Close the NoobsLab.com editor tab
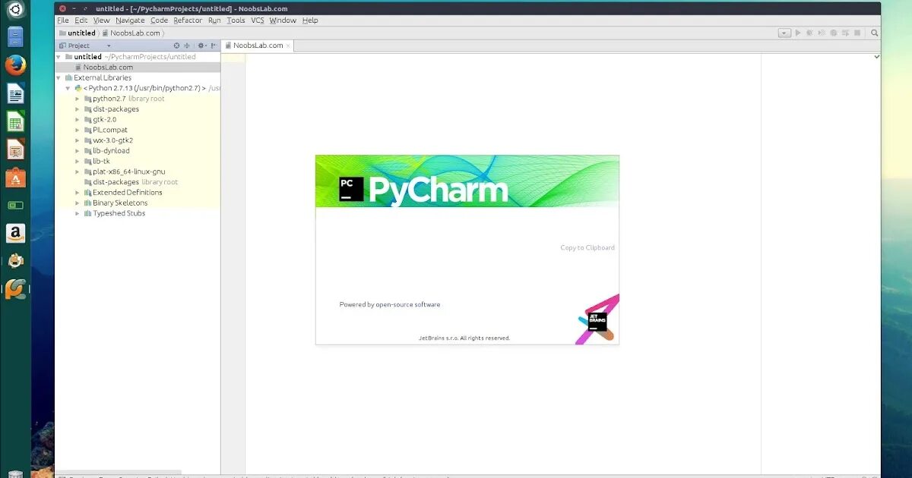The width and height of the screenshot is (912, 478). point(289,46)
